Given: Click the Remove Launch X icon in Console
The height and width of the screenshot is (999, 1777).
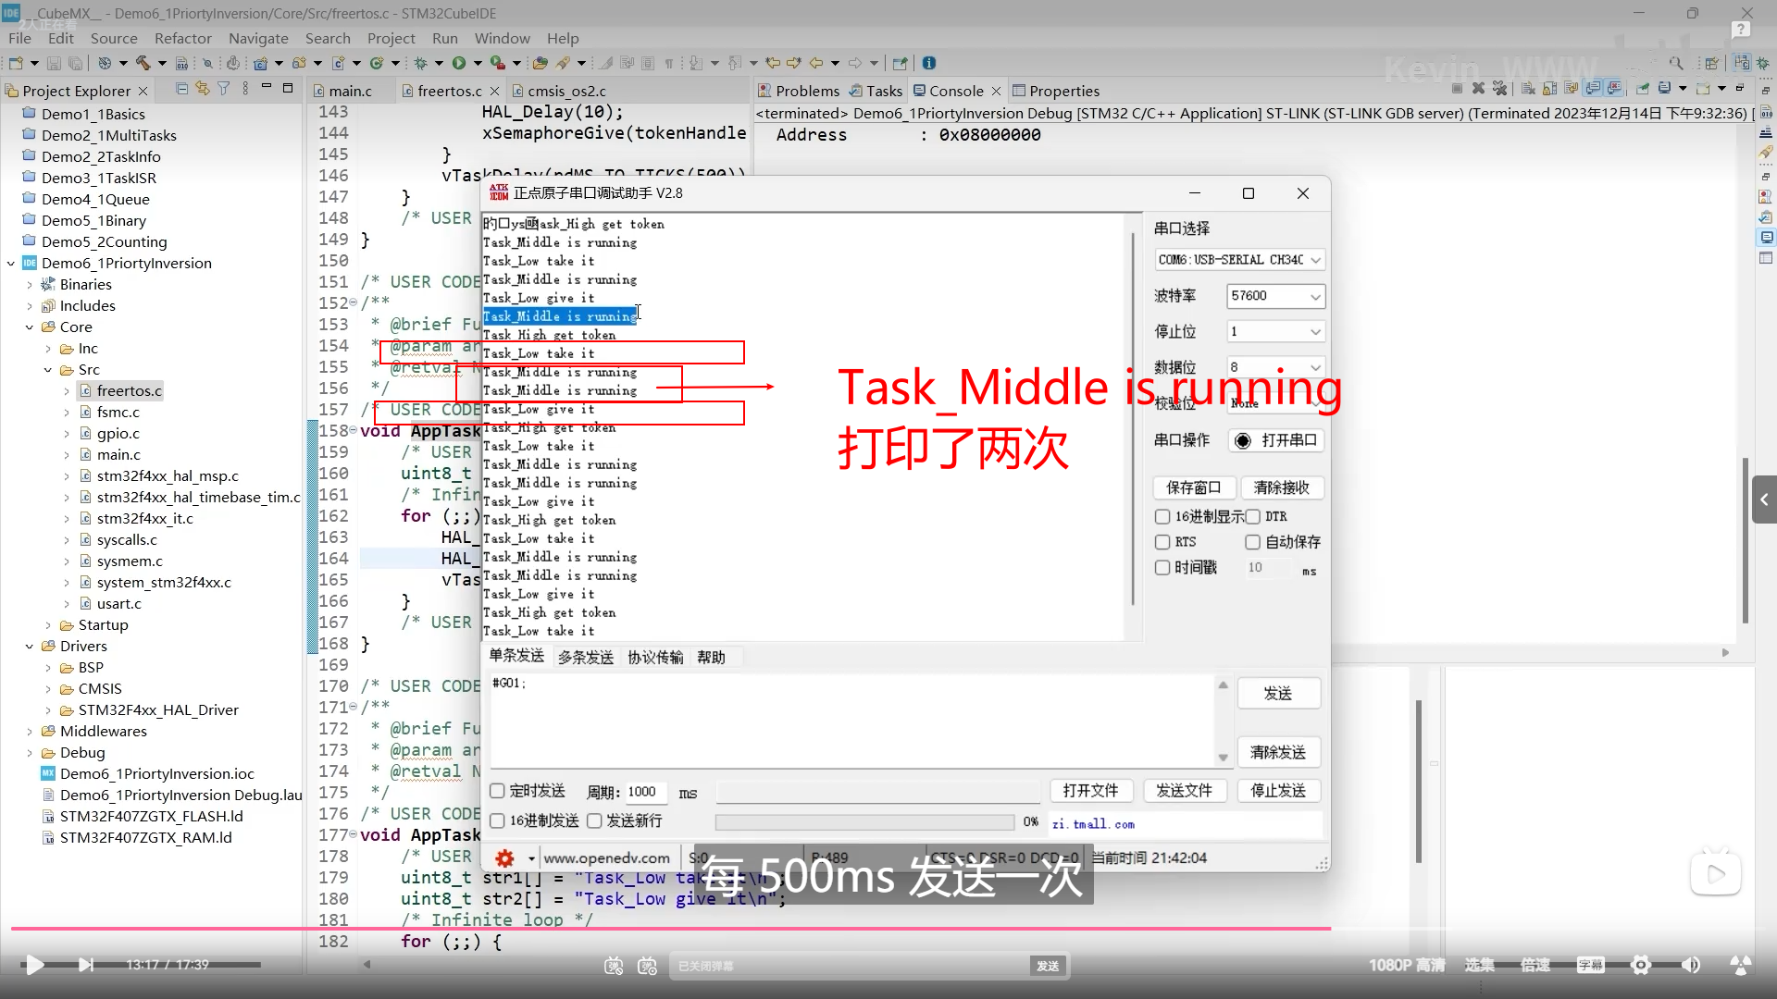Looking at the screenshot, I should (1478, 89).
